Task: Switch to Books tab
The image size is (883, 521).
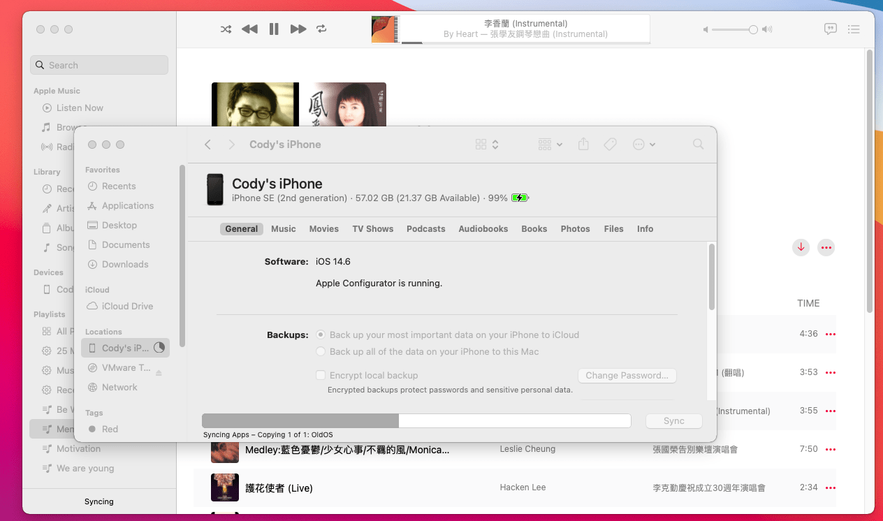Action: [x=534, y=229]
